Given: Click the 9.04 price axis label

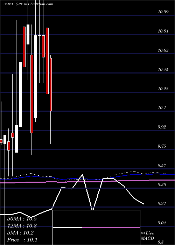Looking at the screenshot, I should (162, 223).
